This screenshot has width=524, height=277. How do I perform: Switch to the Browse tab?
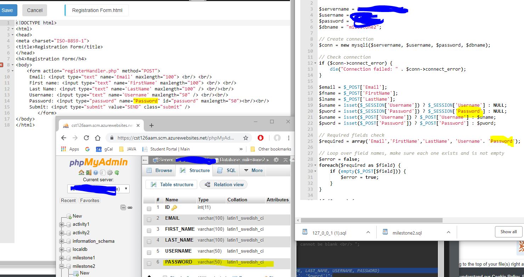point(160,170)
